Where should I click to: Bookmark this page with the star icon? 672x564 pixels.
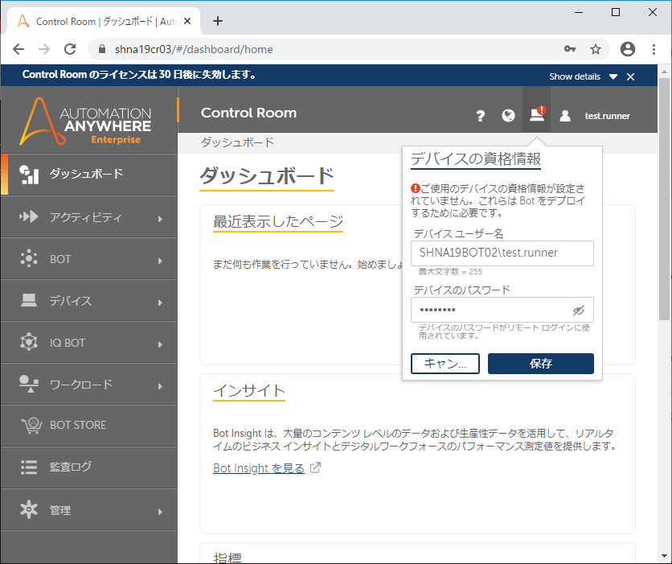596,49
